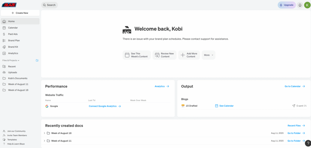
Task: Open the More dropdown
Action: pos(208,55)
